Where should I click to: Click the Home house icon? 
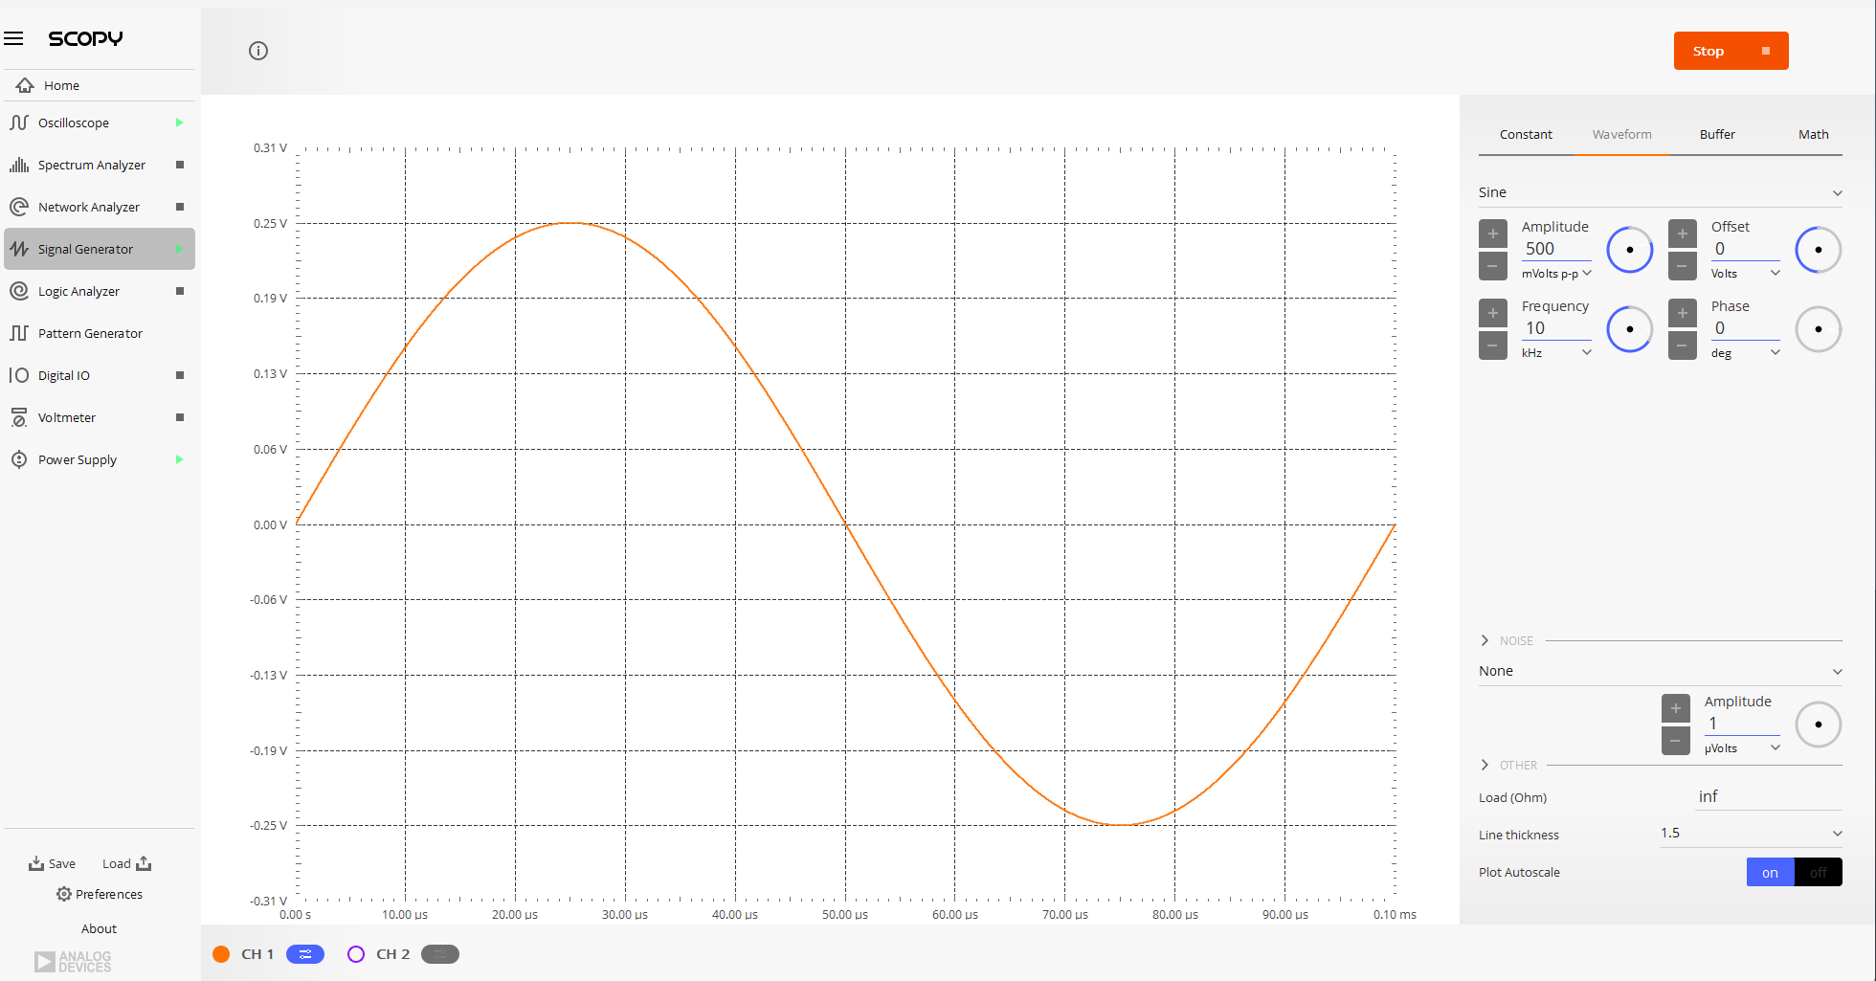pos(25,85)
